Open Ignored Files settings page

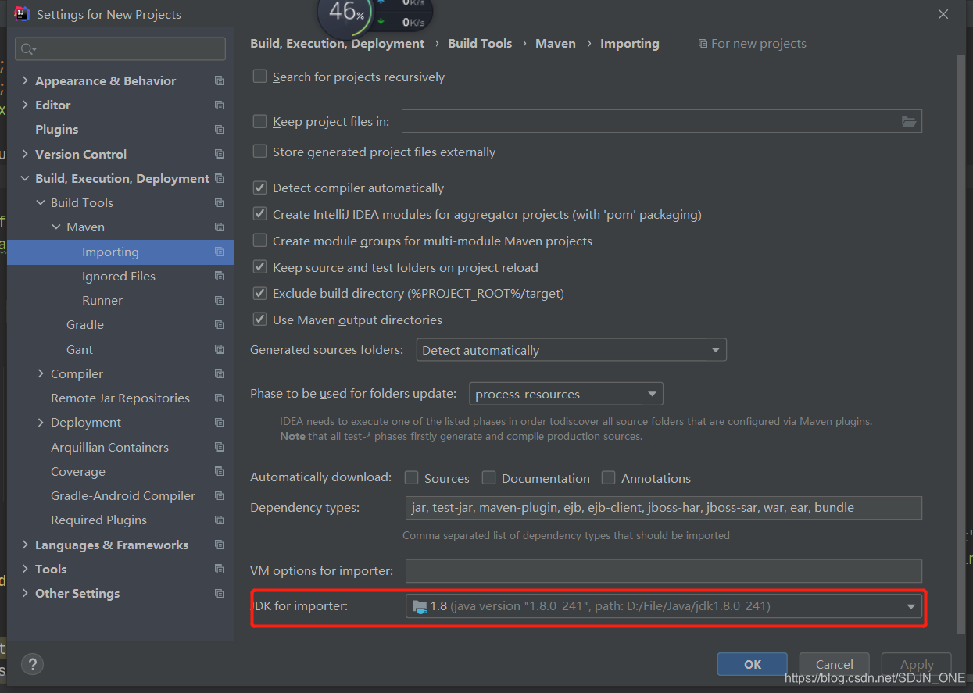coord(119,276)
